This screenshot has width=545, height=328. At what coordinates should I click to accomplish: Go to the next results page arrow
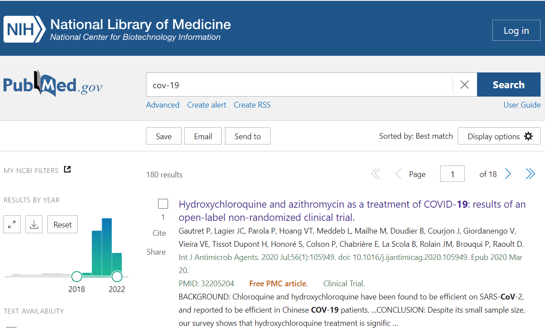pyautogui.click(x=508, y=174)
